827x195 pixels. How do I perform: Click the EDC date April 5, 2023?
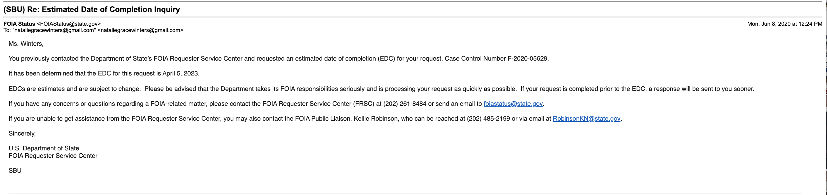(x=180, y=73)
